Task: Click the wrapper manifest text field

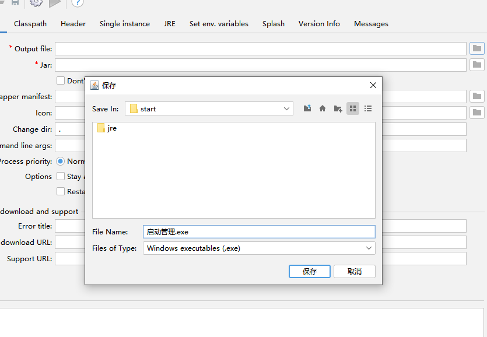Action: click(70, 97)
